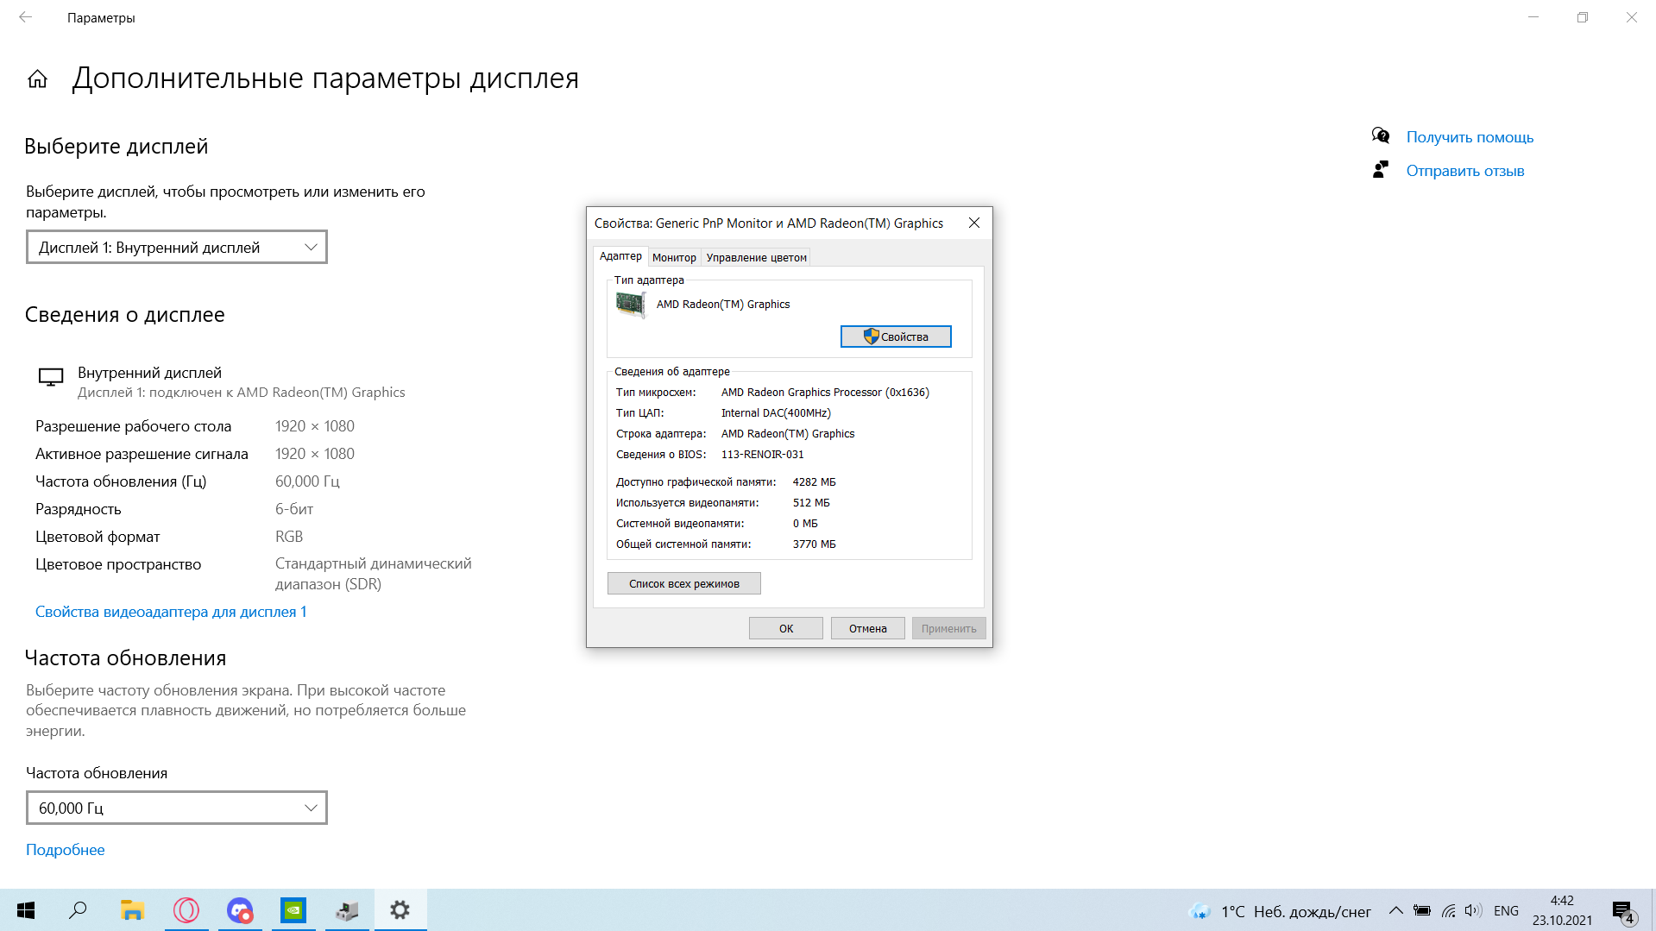Open taskbar search magnifier

point(78,910)
